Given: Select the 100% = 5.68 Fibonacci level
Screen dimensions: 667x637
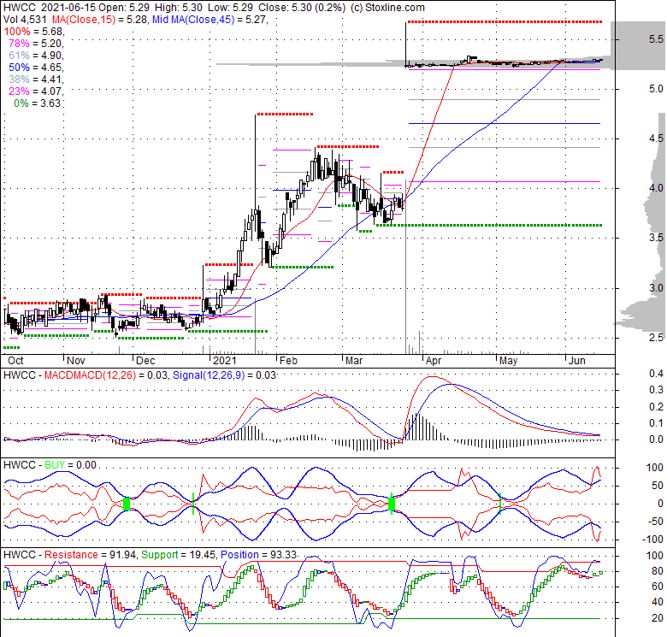Looking at the screenshot, I should [33, 32].
